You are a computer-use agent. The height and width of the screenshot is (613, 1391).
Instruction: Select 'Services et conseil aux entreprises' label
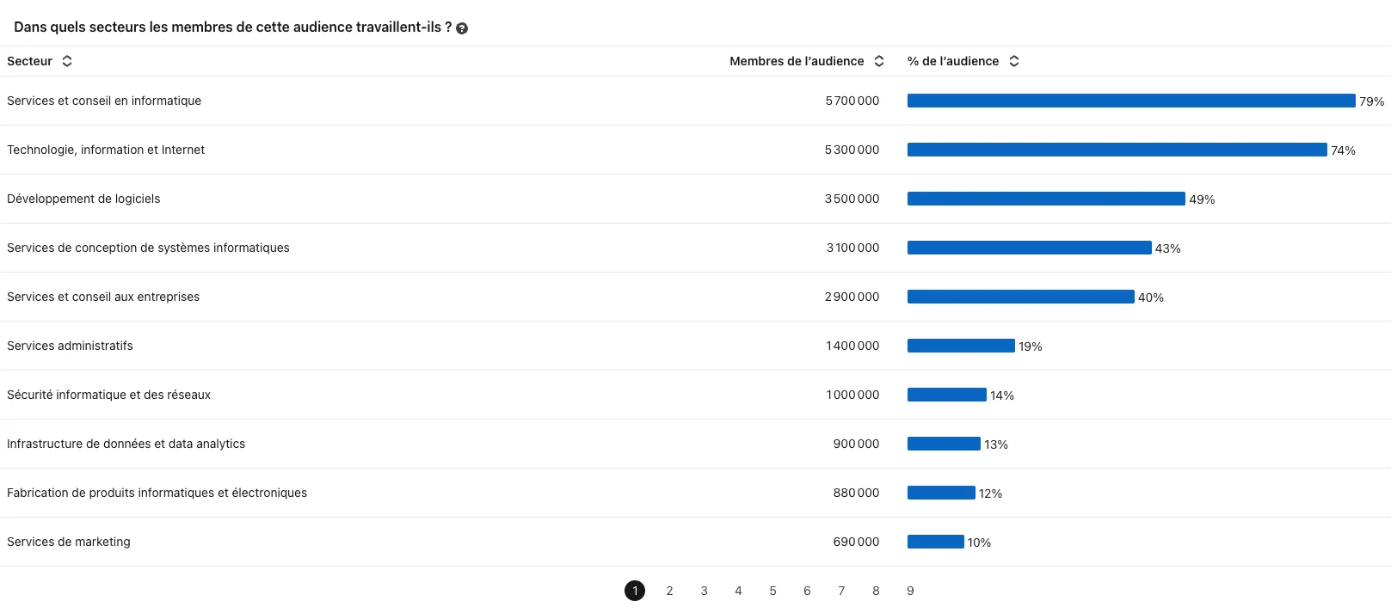point(103,297)
